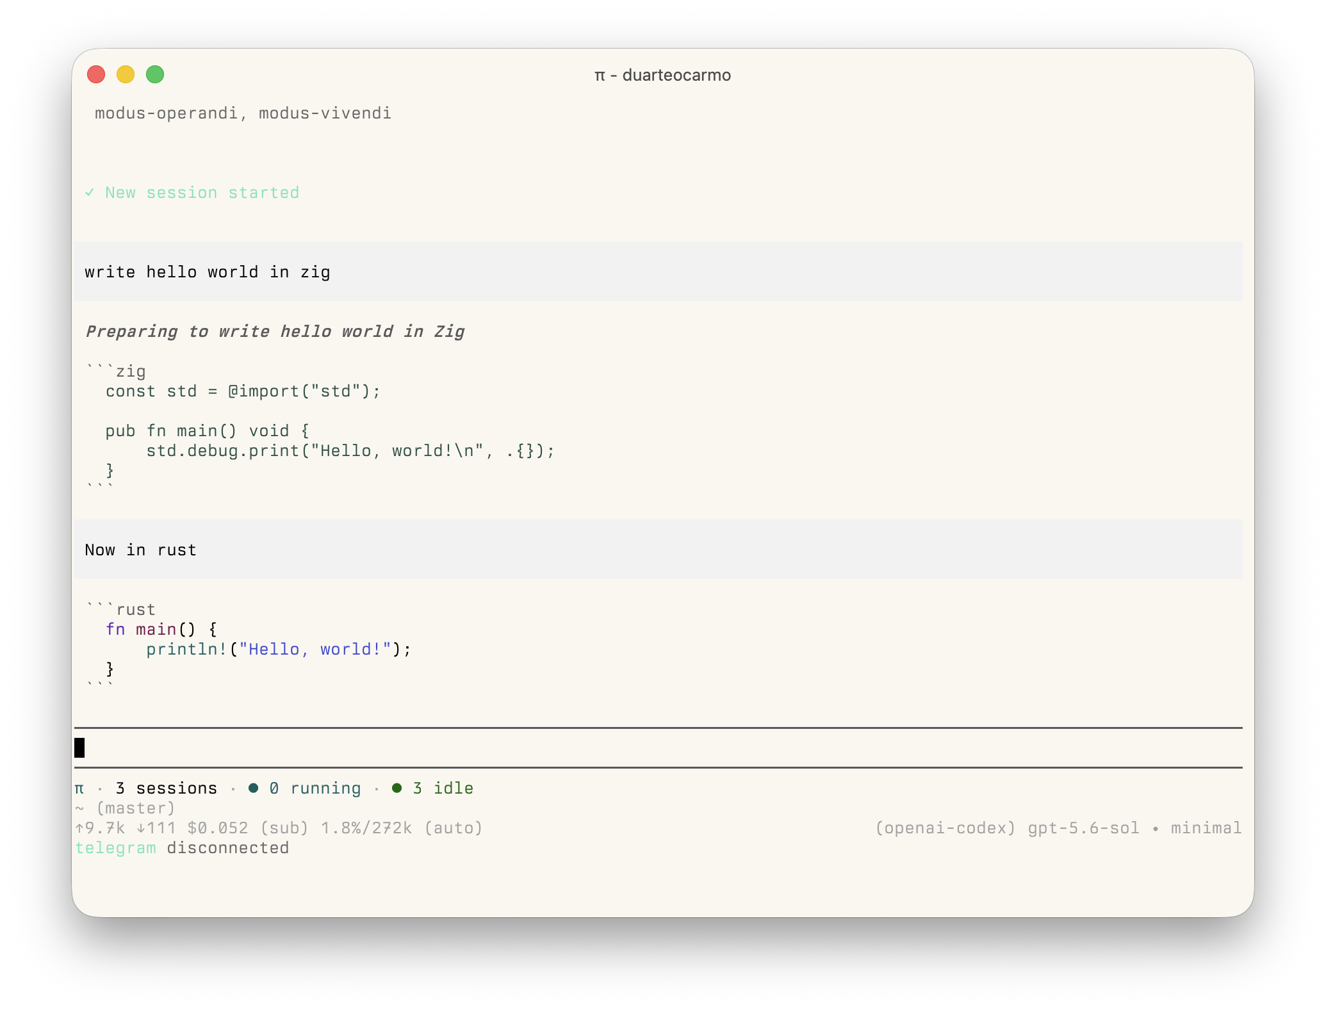Click the line 'const std = @import("std");'
Image resolution: width=1326 pixels, height=1012 pixels.
[x=243, y=391]
